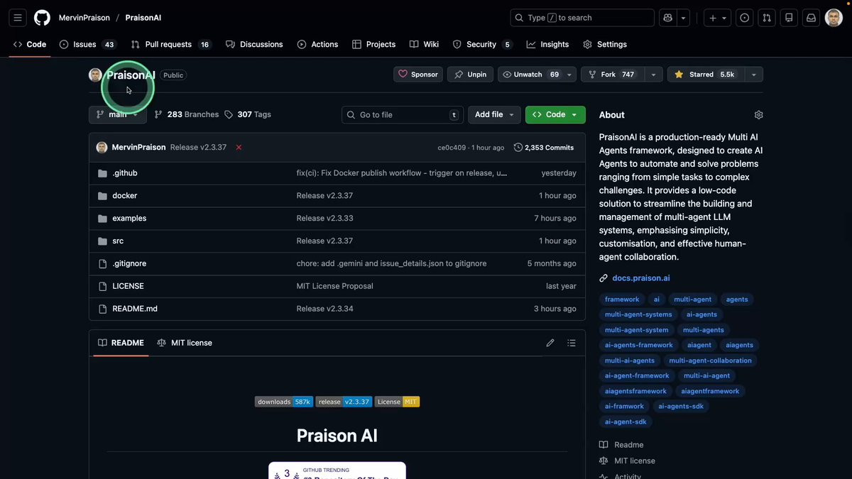Open the Readme link in sidebar
The height and width of the screenshot is (479, 852).
[628, 445]
